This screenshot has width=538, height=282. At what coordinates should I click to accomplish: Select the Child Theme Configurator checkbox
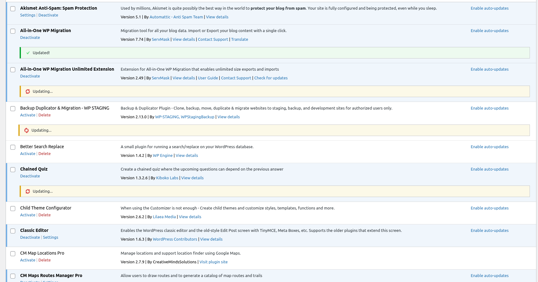(13, 209)
